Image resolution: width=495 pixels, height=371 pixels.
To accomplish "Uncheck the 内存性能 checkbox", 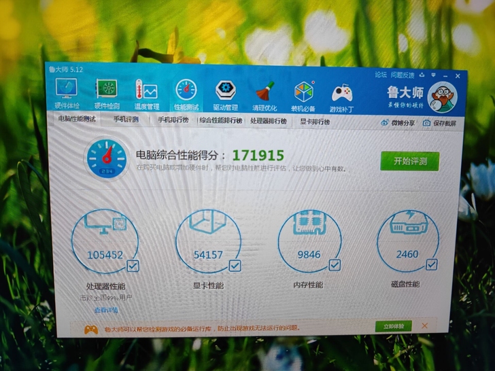I will tap(335, 265).
